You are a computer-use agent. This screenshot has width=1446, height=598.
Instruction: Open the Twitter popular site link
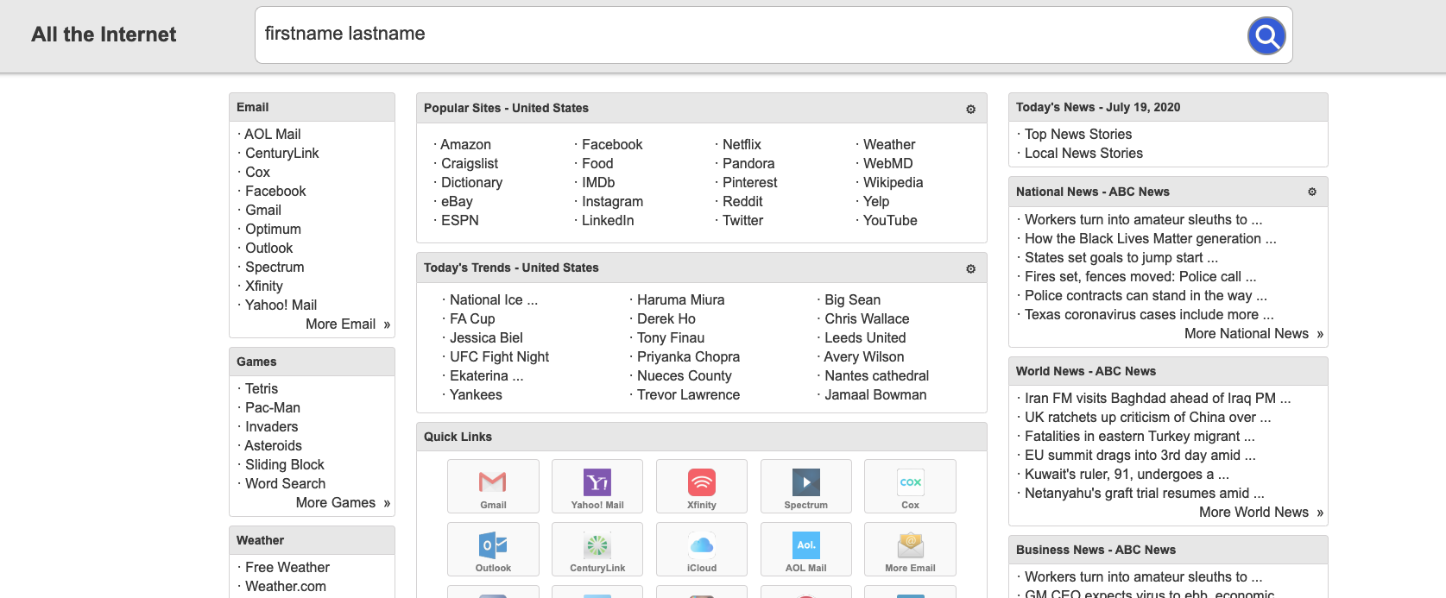742,221
